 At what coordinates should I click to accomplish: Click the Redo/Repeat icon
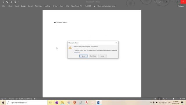coord(11,2)
